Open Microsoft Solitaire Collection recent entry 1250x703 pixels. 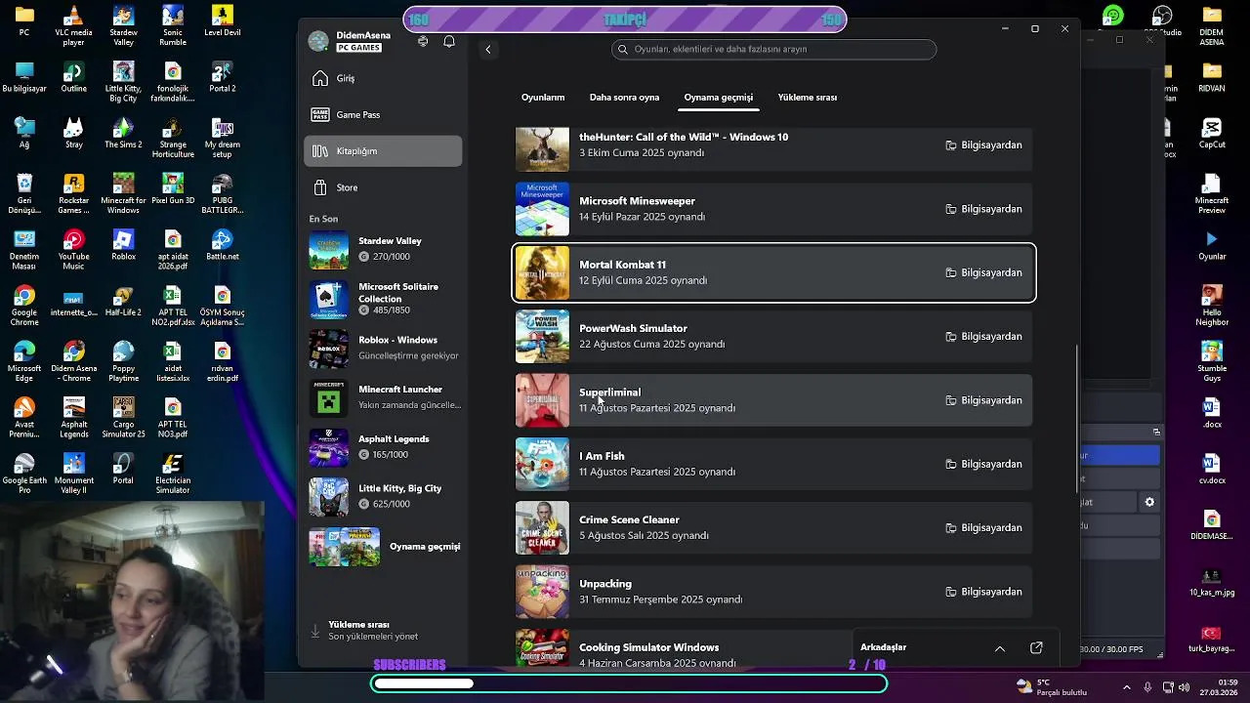click(x=385, y=299)
